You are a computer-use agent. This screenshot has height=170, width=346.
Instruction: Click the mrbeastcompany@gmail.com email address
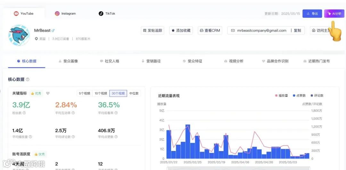pos(262,31)
